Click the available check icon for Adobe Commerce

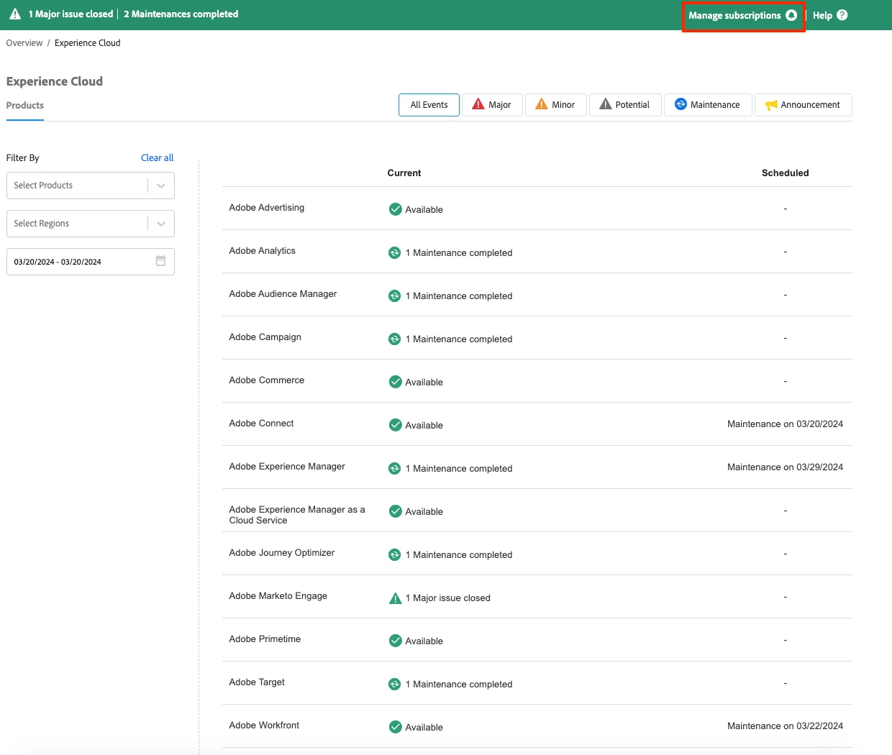[395, 382]
